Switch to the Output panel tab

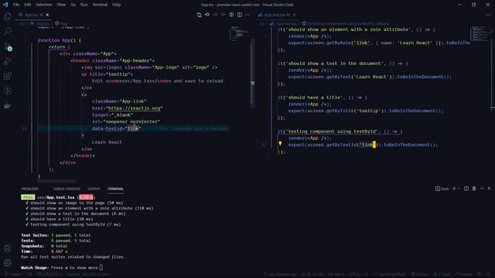coord(94,188)
